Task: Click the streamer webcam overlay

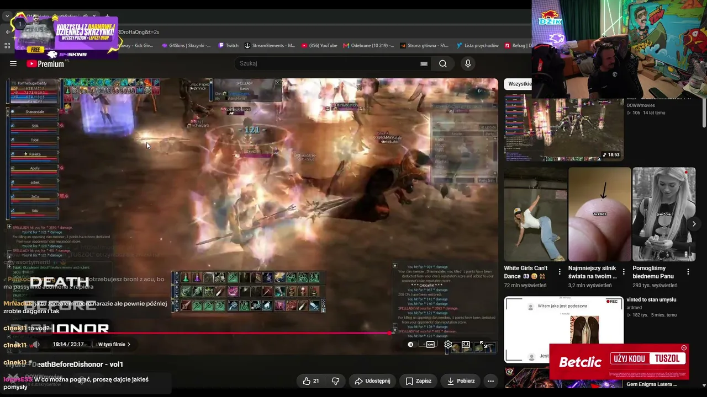Action: (619, 49)
